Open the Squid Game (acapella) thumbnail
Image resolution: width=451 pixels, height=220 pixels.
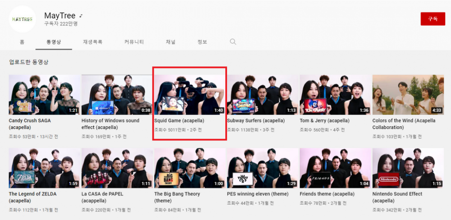coord(189,95)
